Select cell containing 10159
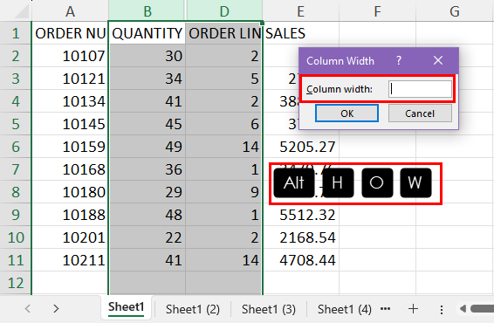The width and height of the screenshot is (494, 323). point(70,147)
